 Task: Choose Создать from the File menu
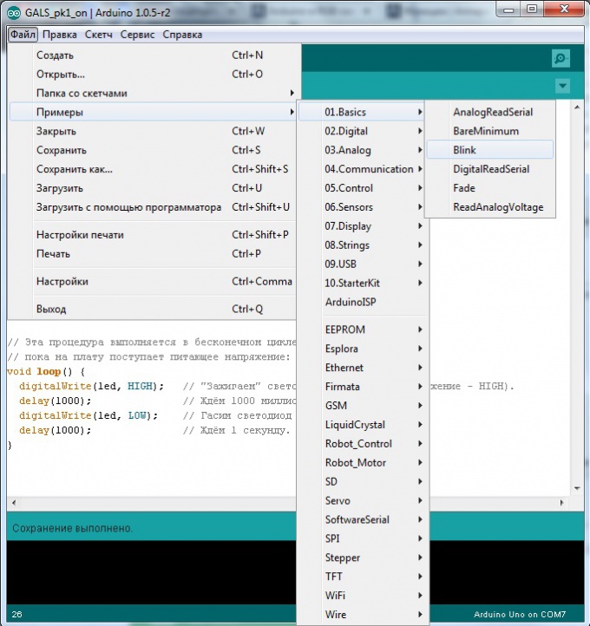[x=153, y=55]
